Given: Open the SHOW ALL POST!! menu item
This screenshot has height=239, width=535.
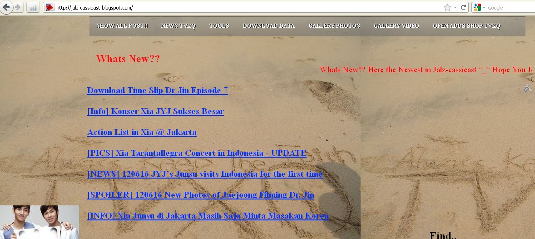Looking at the screenshot, I should click(122, 26).
